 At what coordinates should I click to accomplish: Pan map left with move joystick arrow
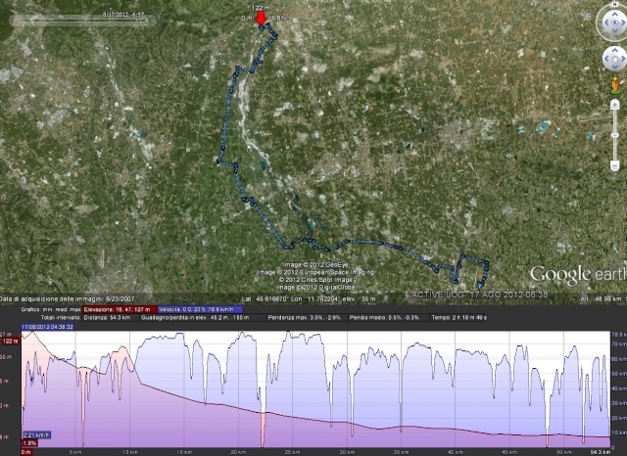(606, 59)
